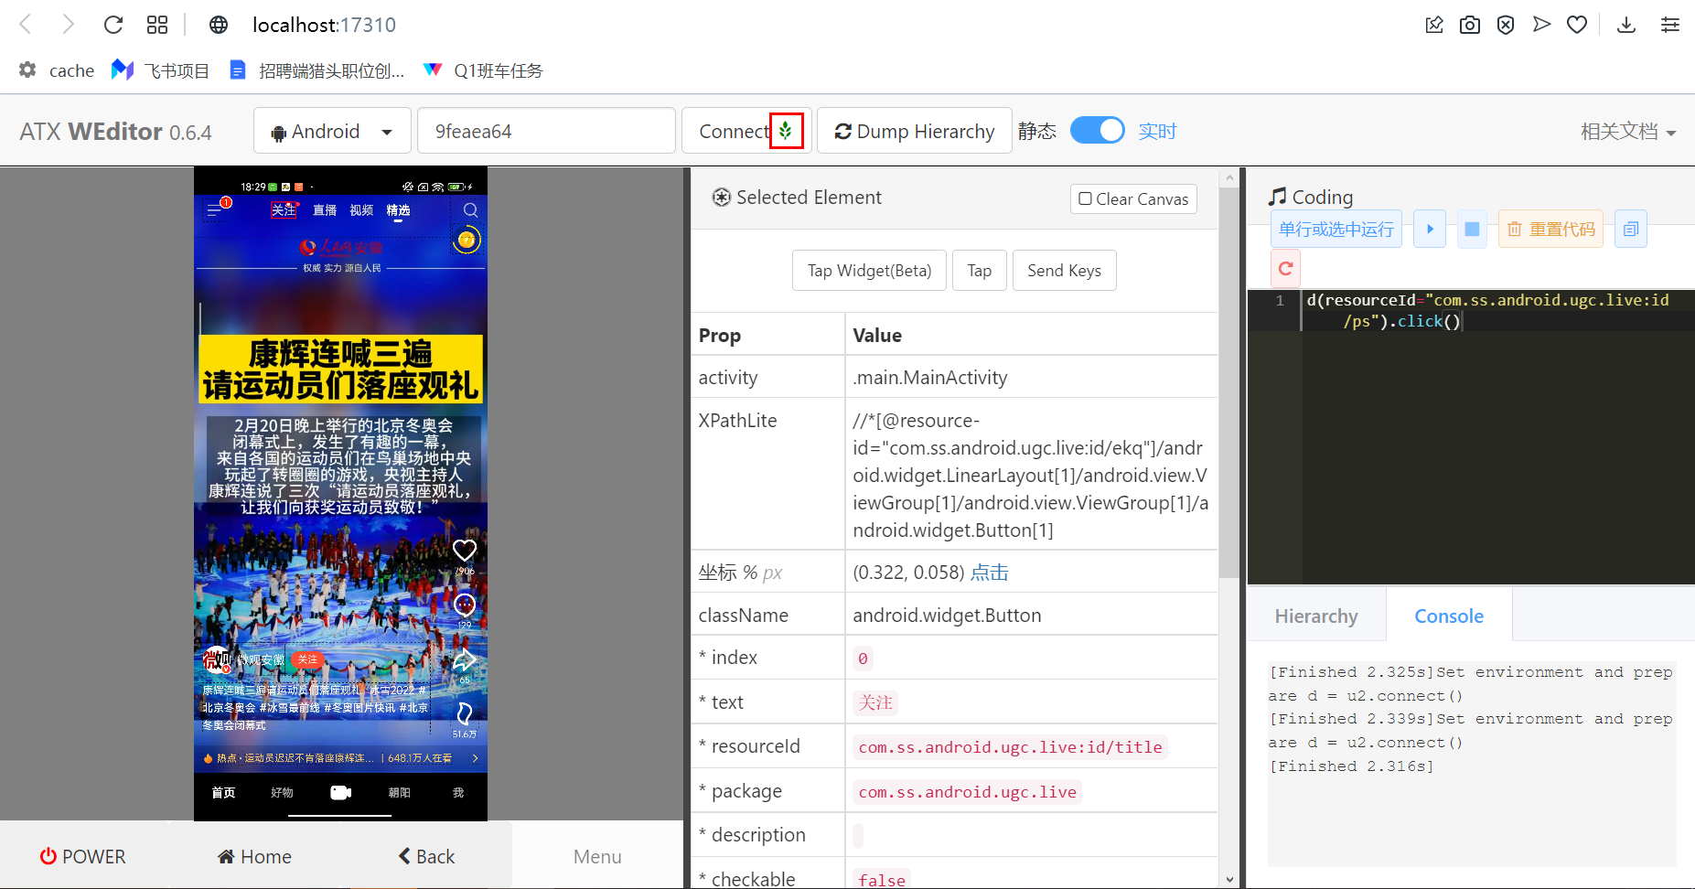Click the 单行或选中运行 button

(1336, 229)
